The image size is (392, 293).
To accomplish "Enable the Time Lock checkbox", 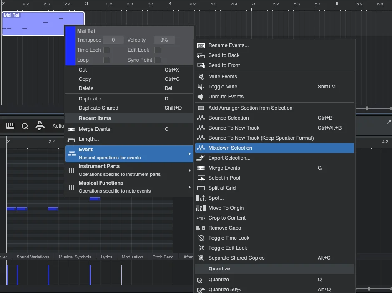I will pyautogui.click(x=107, y=50).
